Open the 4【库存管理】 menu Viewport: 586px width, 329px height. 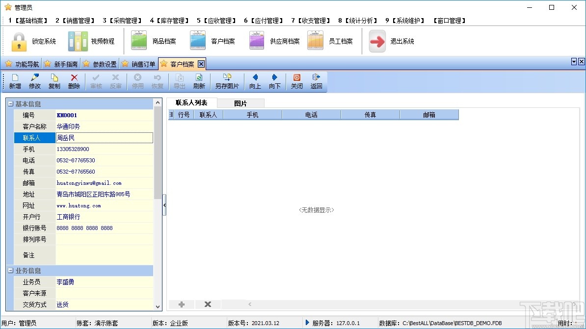[x=170, y=21]
